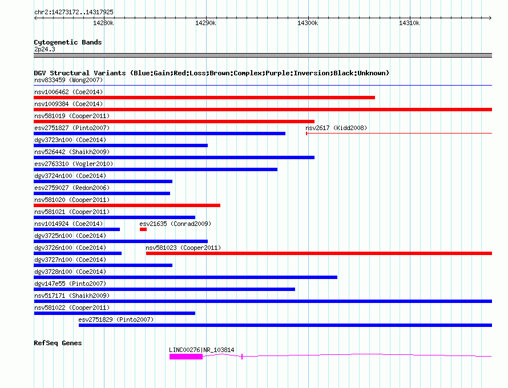This screenshot has width=508, height=388.
Task: Click the DGV Structural Variants track title
Action: 211,73
